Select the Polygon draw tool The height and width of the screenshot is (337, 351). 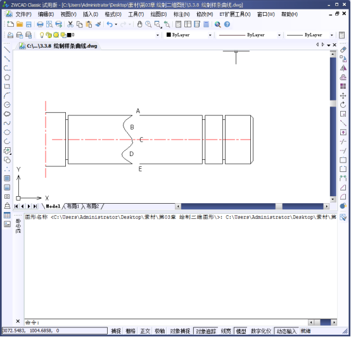tap(7, 77)
